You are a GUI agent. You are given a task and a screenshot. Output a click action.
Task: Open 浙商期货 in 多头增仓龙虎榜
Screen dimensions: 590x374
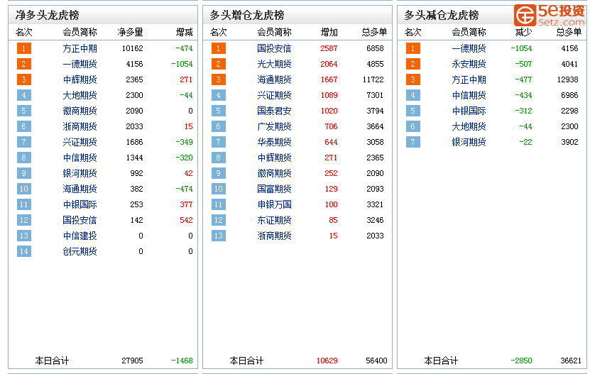tap(274, 236)
